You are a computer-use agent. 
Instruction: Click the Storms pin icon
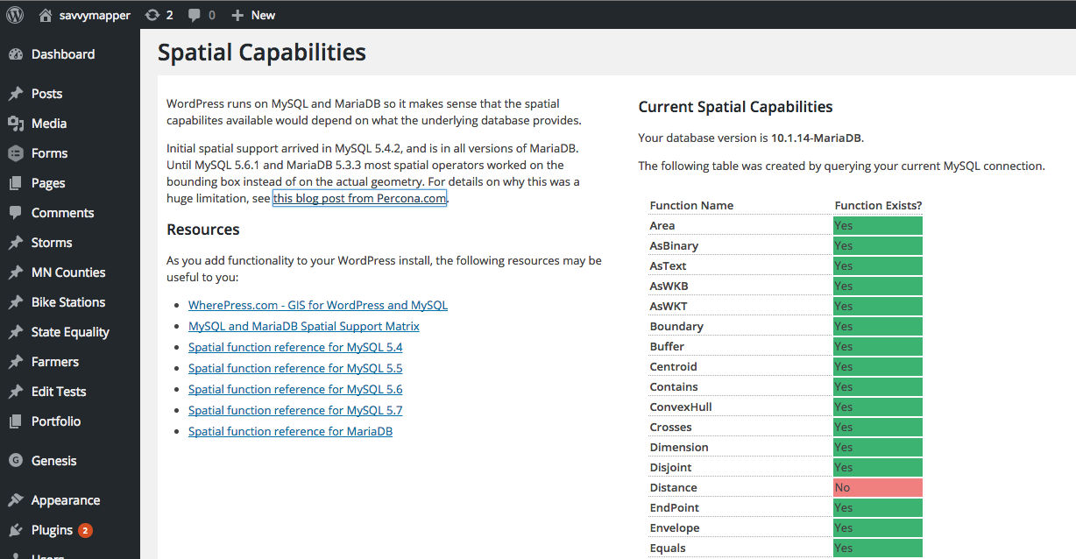tap(16, 243)
